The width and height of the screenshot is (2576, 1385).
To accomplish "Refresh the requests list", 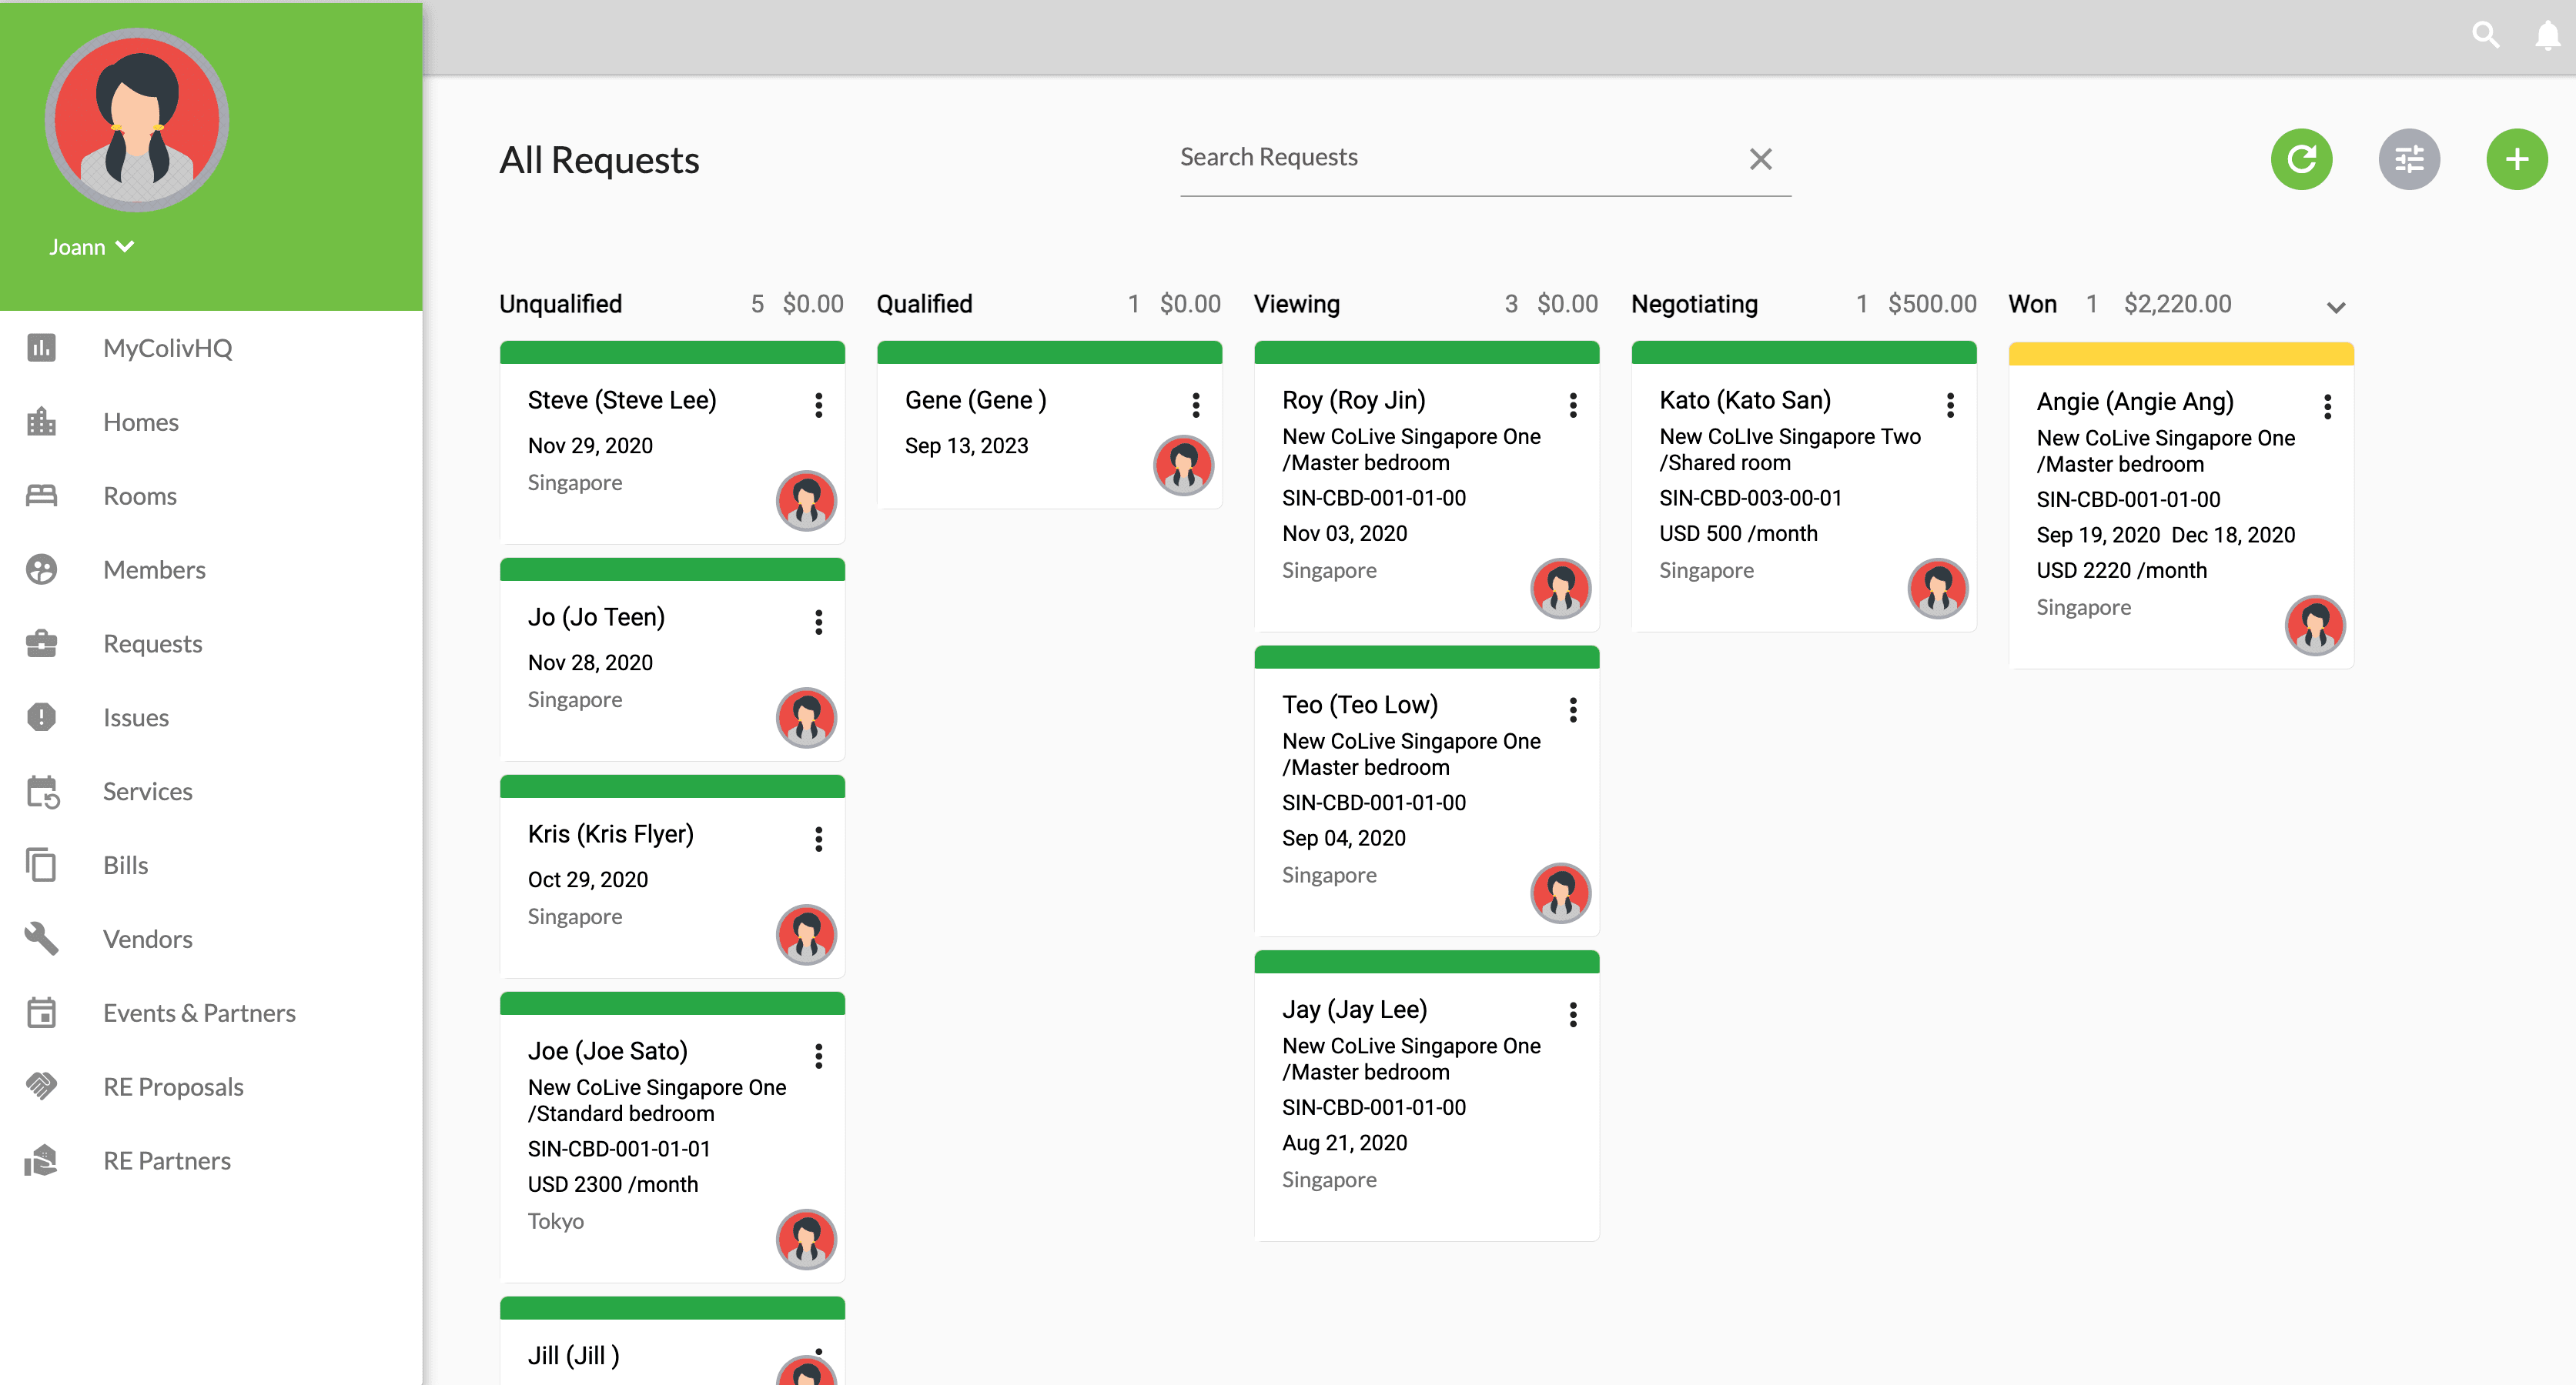I will [x=2301, y=159].
